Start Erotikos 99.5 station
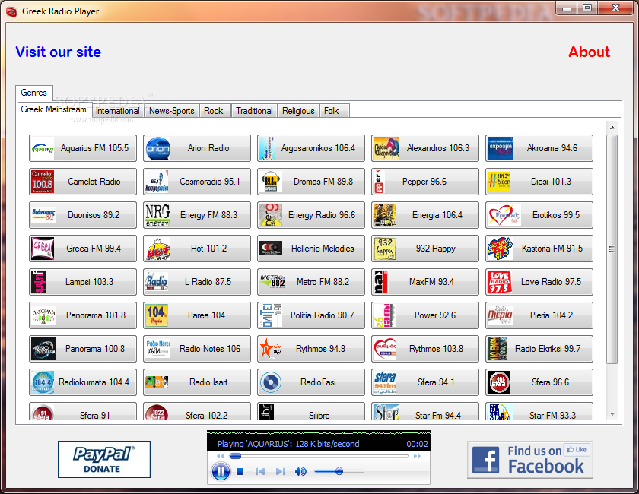 coord(539,215)
